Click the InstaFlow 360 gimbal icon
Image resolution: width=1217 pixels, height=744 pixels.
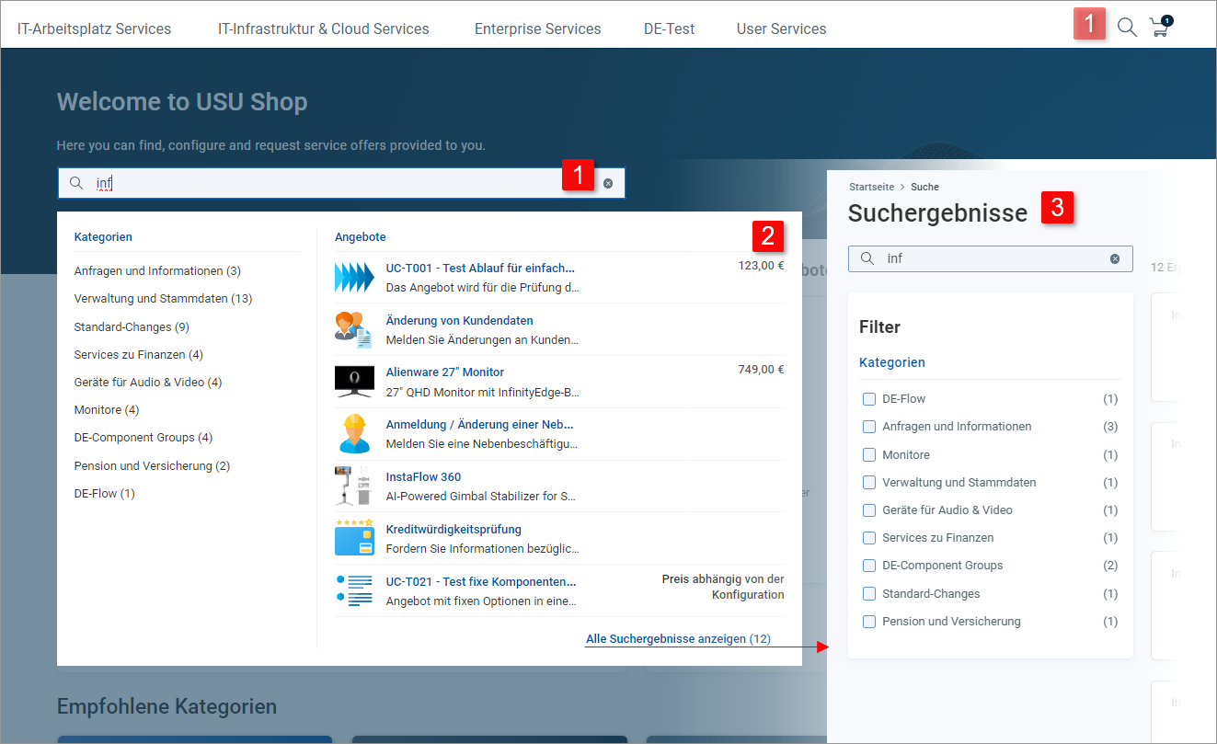354,486
